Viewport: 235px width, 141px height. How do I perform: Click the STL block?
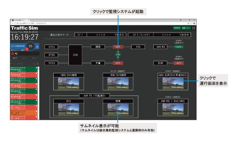[138, 47]
